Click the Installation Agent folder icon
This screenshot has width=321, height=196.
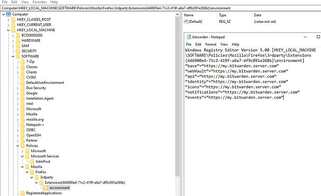(23, 99)
